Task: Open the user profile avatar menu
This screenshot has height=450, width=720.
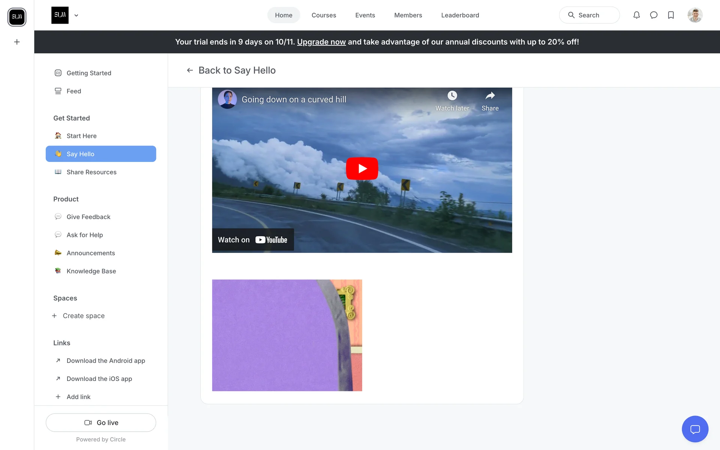Action: tap(695, 15)
